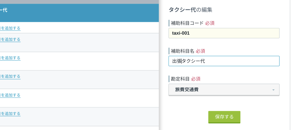Click the gray bar above the blue header

tap(79, 2)
